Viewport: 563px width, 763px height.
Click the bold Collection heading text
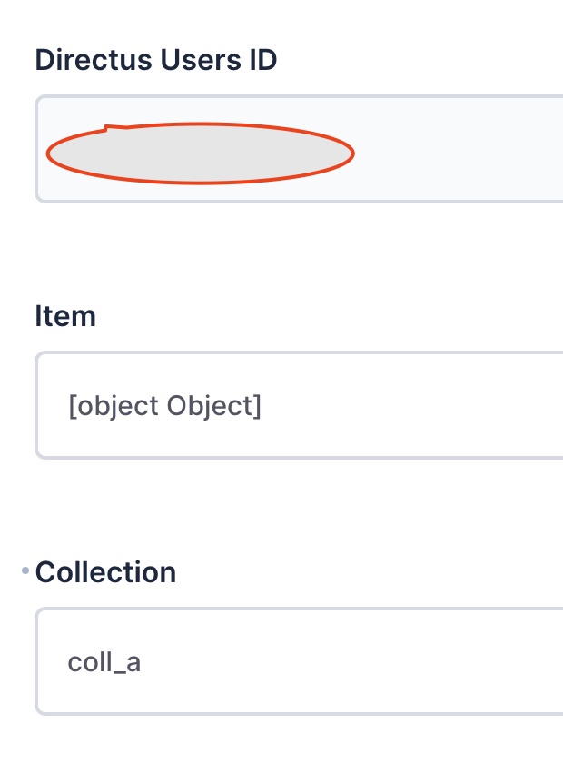point(105,571)
